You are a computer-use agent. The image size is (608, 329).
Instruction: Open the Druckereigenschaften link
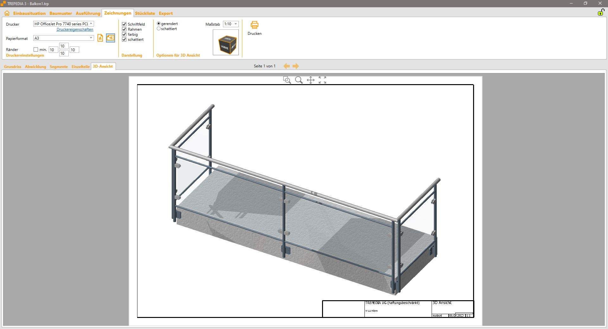75,29
